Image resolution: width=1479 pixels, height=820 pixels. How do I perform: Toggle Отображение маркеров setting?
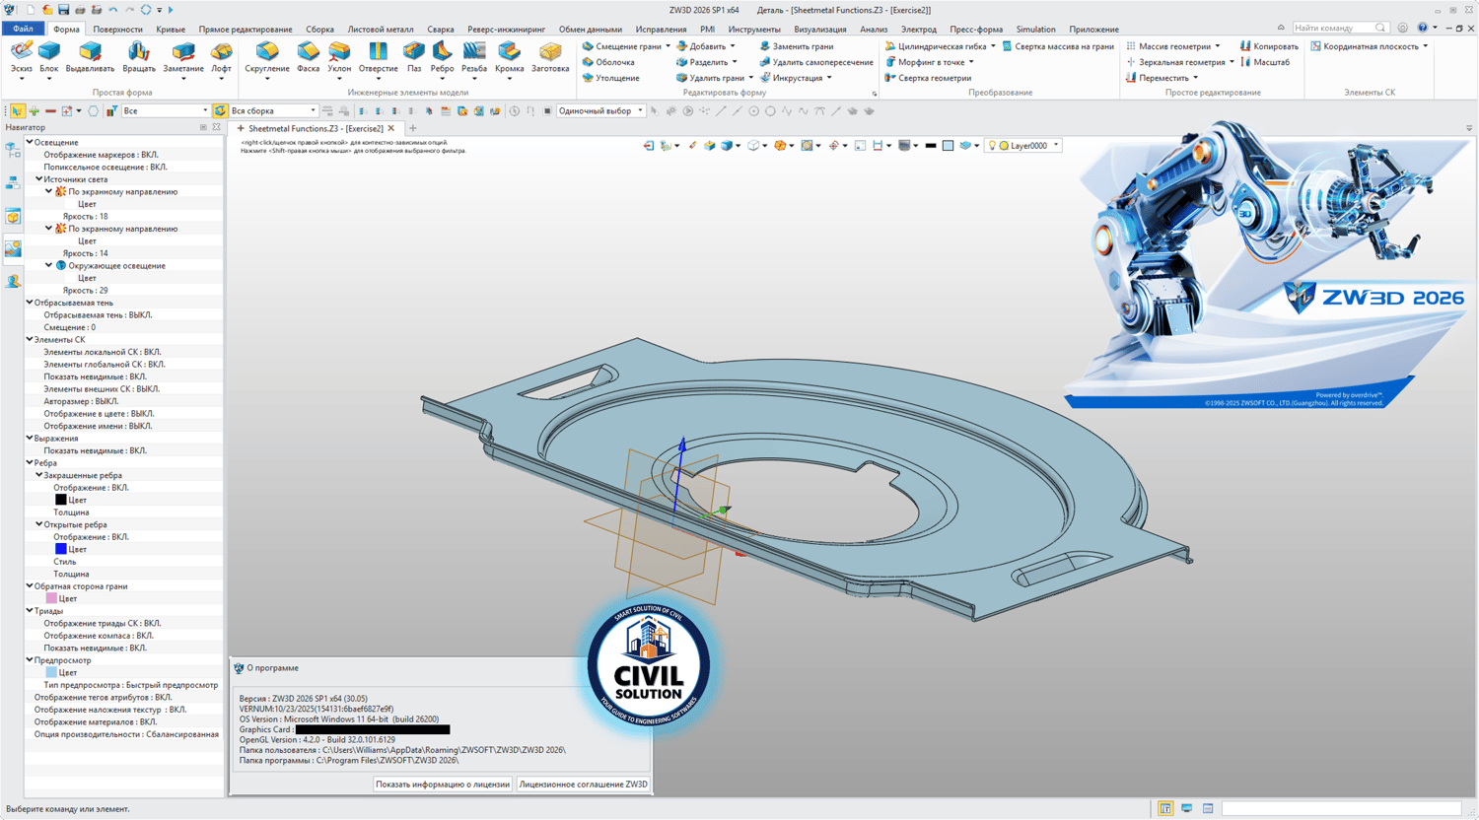pyautogui.click(x=101, y=155)
